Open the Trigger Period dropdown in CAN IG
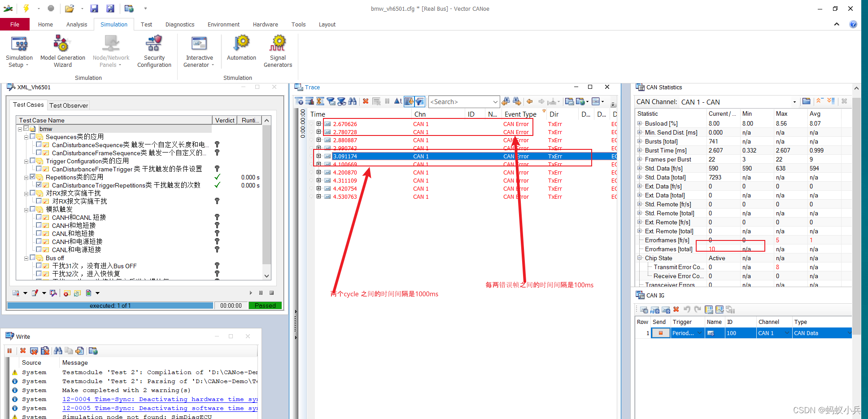This screenshot has width=868, height=419. pyautogui.click(x=699, y=333)
